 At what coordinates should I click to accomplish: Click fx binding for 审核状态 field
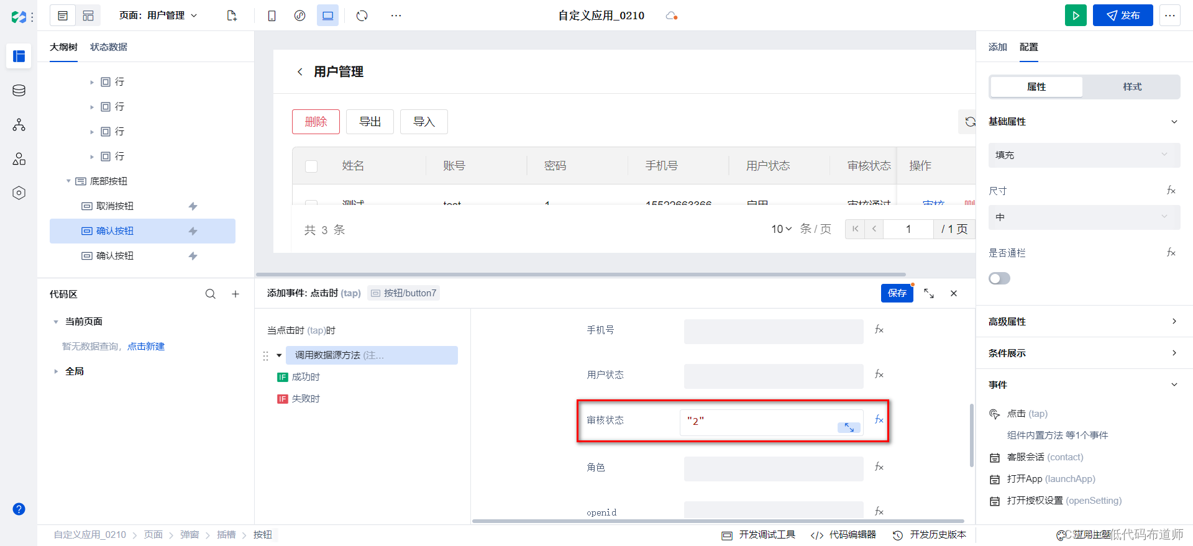[x=879, y=420]
